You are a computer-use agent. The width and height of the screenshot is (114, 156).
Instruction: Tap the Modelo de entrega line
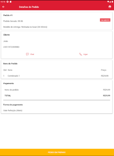pyautogui.click(x=25, y=27)
